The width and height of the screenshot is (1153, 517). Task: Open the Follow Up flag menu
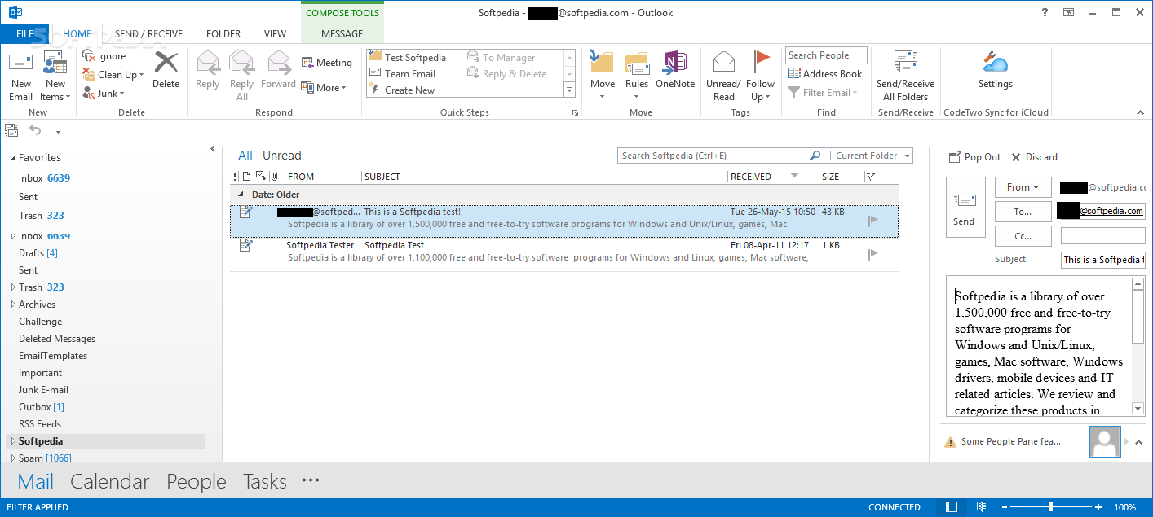tap(760, 76)
